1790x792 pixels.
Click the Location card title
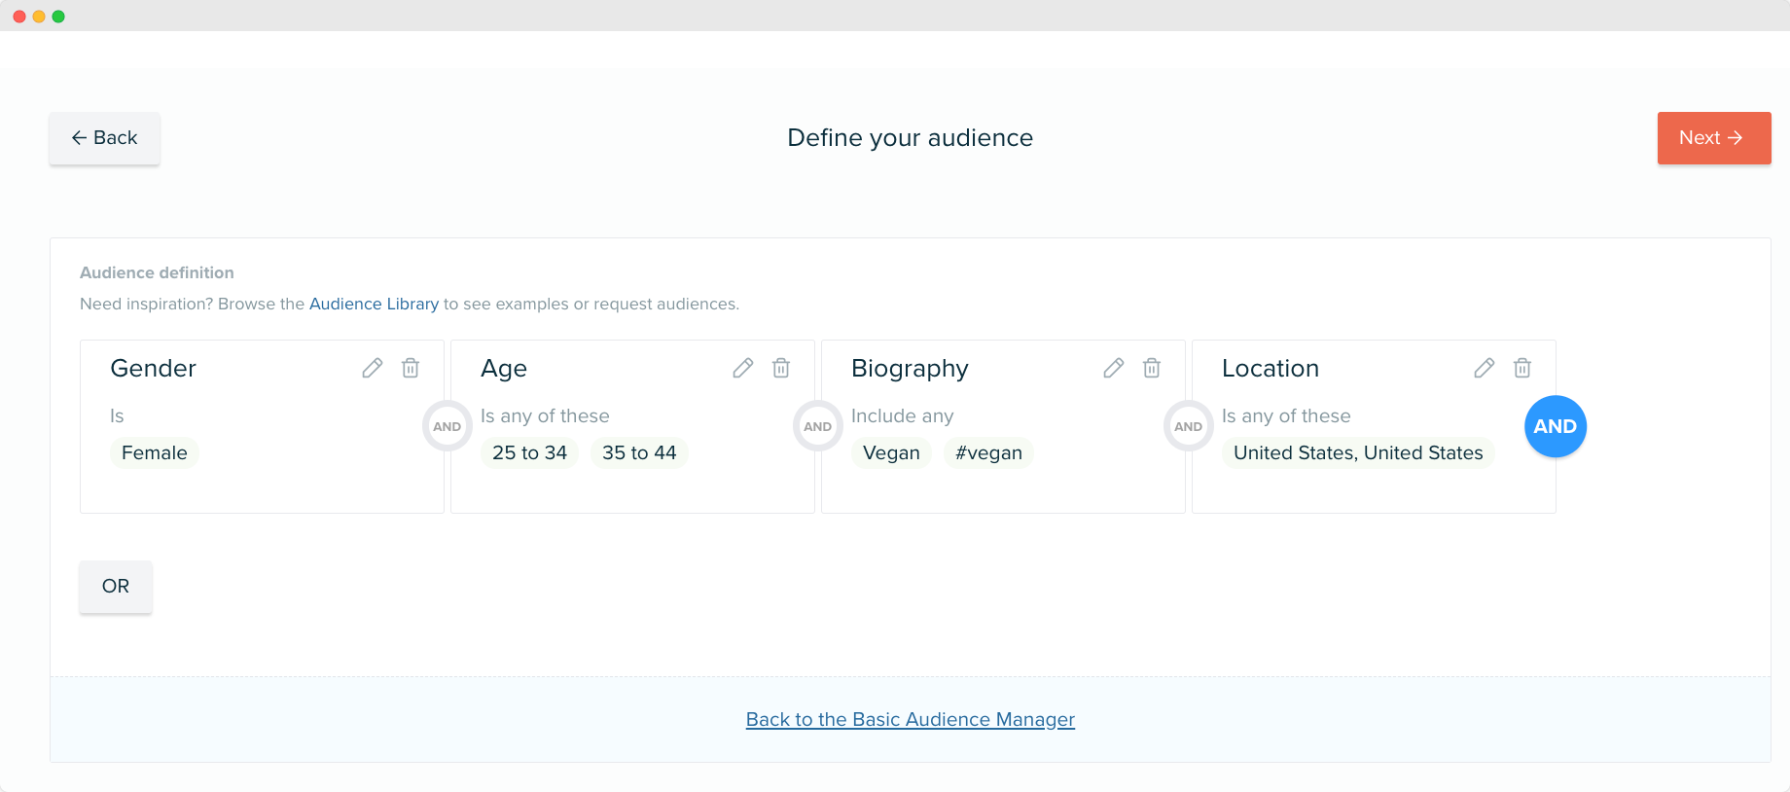pyautogui.click(x=1271, y=368)
